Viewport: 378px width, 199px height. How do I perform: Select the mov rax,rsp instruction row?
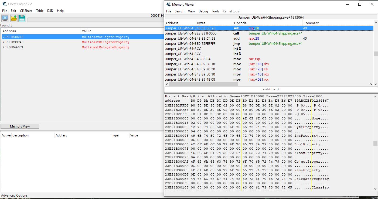pos(269,59)
